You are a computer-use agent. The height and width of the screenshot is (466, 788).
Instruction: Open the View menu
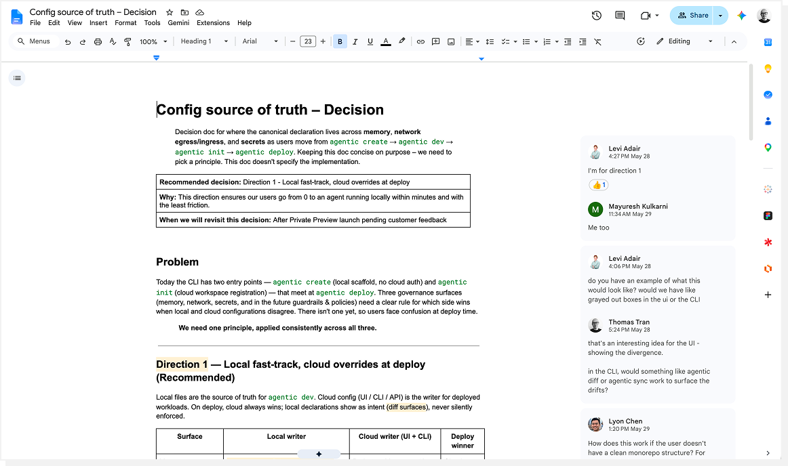(x=75, y=22)
